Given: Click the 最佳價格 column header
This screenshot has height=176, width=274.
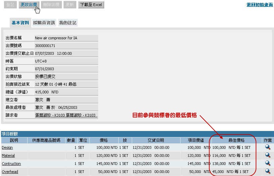Looking at the screenshot, I should coord(236,140).
